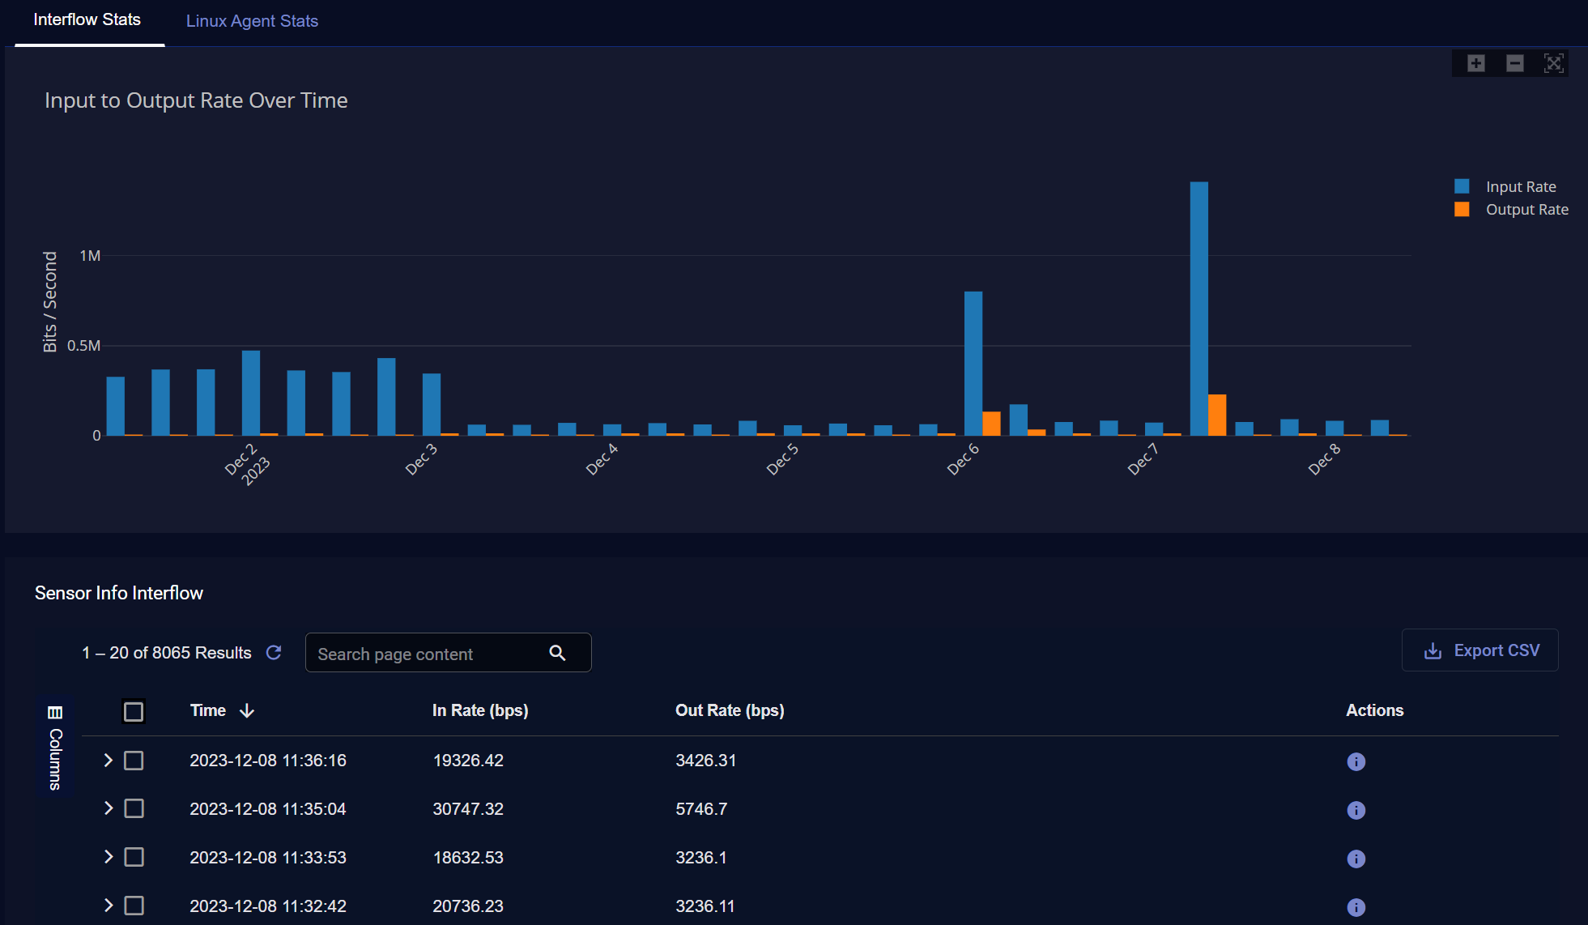Check the select-all header checkbox
Viewport: 1588px width, 925px height.
coord(134,711)
